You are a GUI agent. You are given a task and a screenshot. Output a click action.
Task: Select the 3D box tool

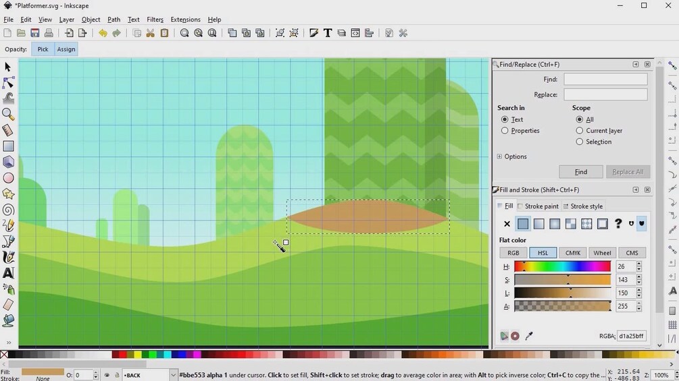[8, 162]
